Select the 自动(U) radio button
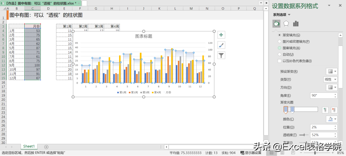 coord(280,54)
